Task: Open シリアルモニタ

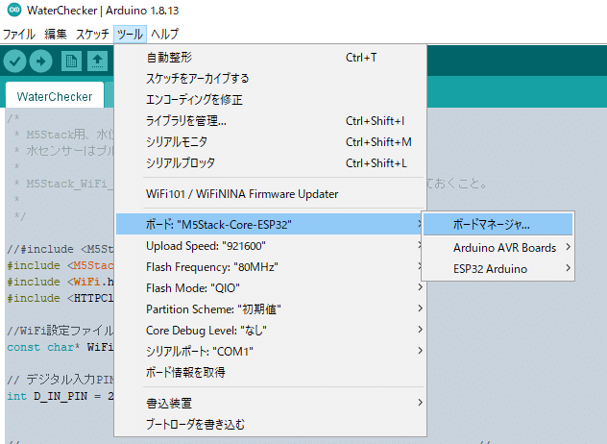Action: (x=270, y=142)
